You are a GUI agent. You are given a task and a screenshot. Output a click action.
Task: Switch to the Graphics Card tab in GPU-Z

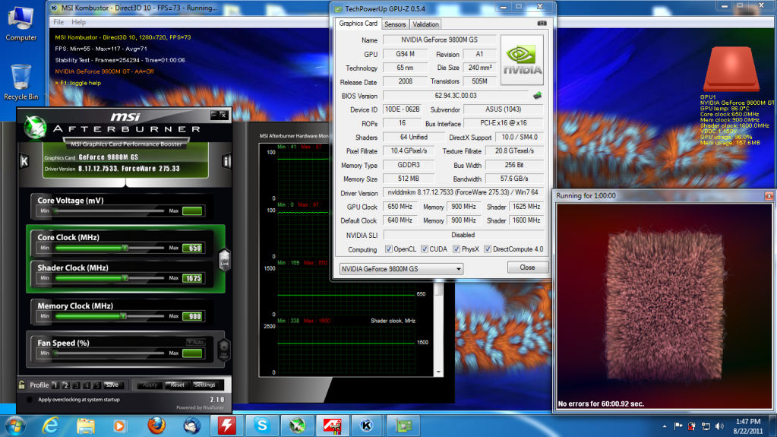[x=358, y=24]
